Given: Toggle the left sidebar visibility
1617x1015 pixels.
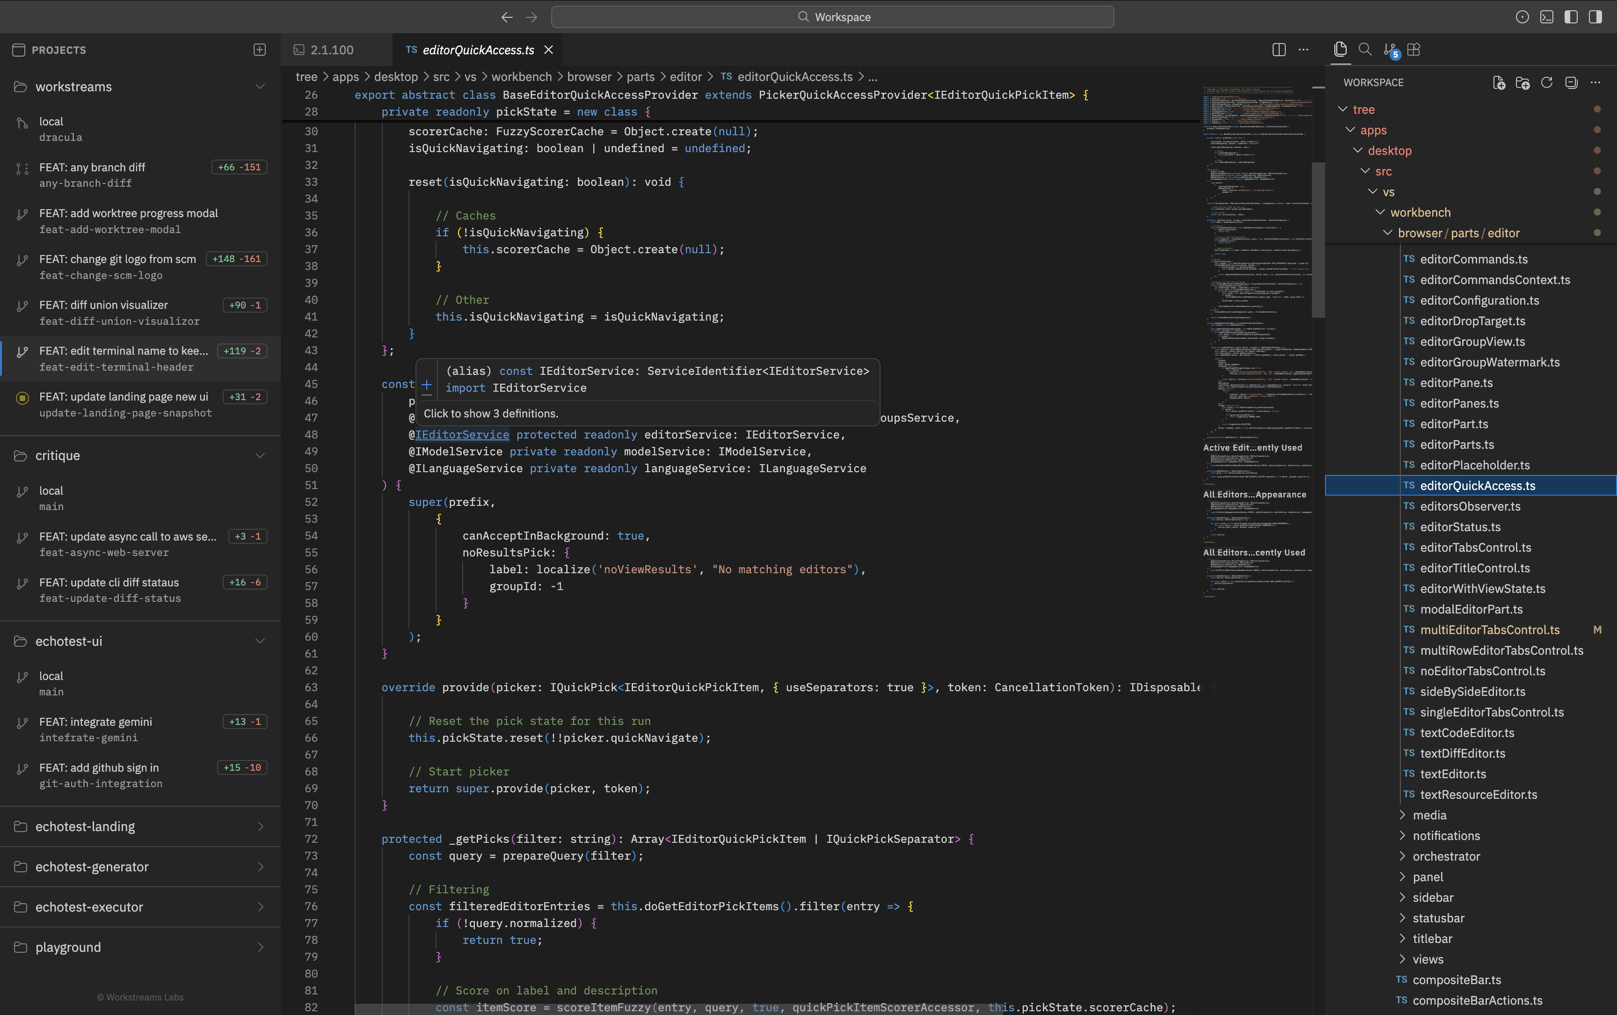Looking at the screenshot, I should click(1571, 16).
